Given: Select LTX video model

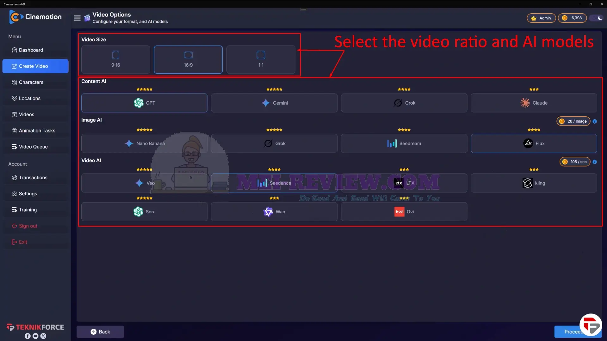Looking at the screenshot, I should (x=404, y=183).
